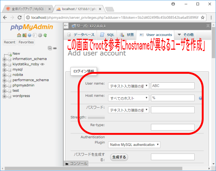216x171 pixels.
Task: Select mysql database in tree
Action: point(18,69)
